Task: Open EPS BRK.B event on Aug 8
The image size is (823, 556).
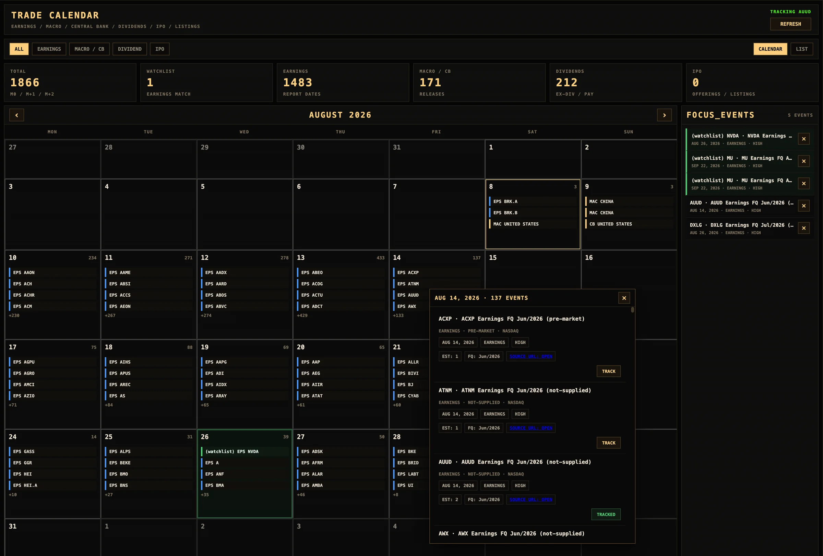Action: click(x=533, y=213)
